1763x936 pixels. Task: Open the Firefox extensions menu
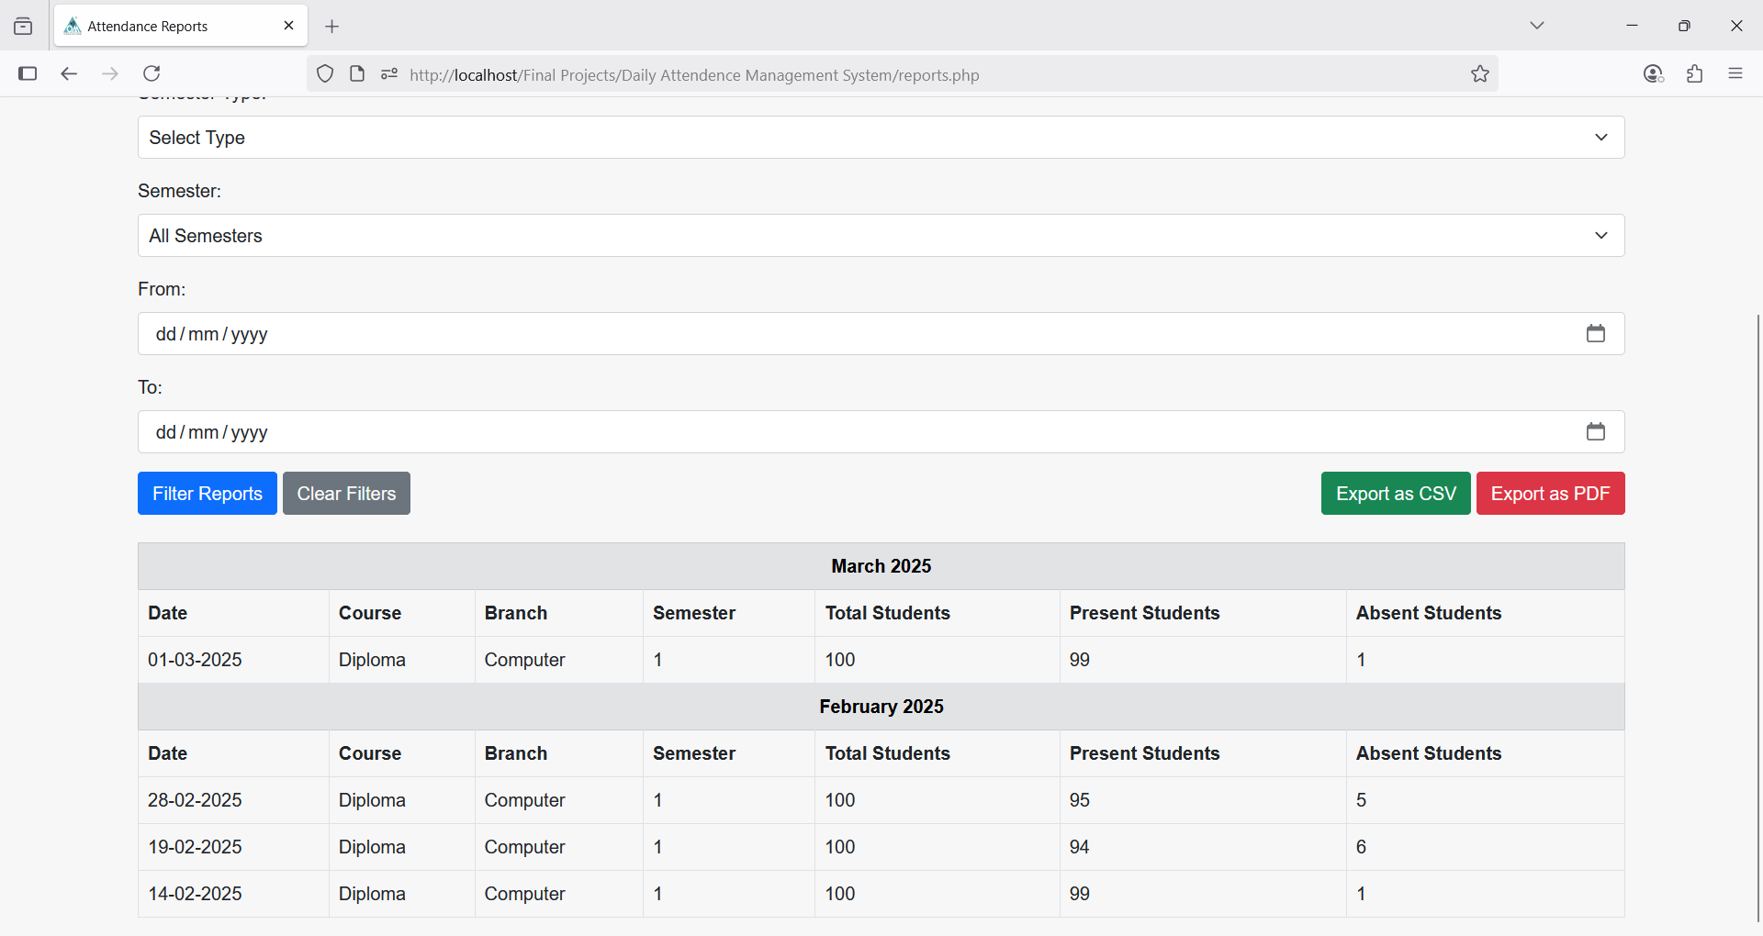[x=1694, y=74]
